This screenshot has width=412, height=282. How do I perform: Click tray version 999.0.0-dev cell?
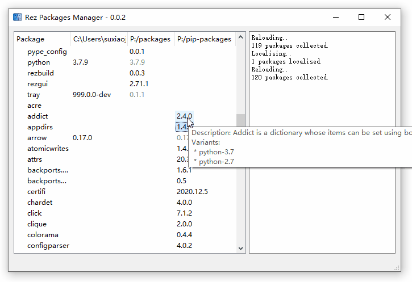click(91, 95)
